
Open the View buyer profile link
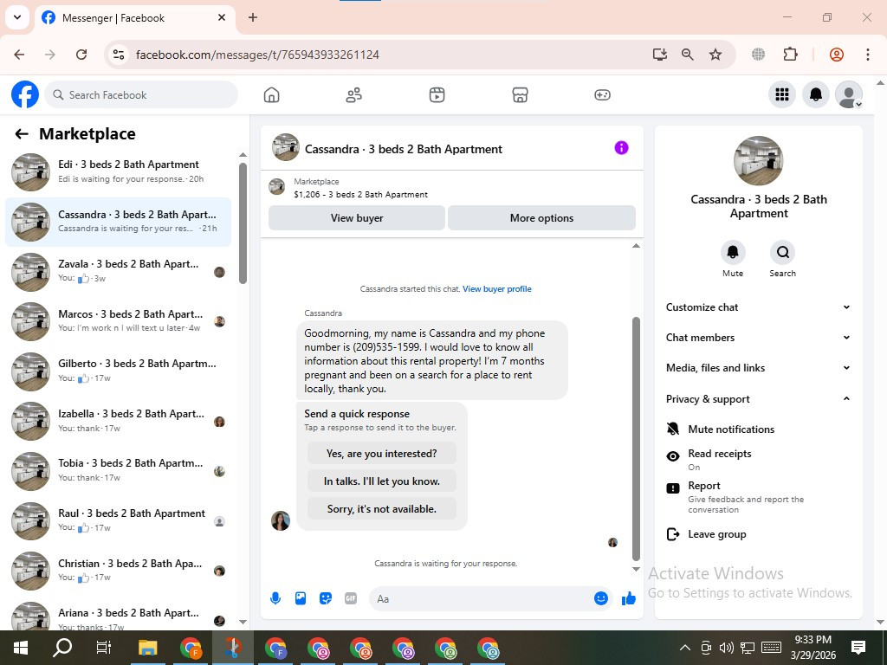[496, 289]
